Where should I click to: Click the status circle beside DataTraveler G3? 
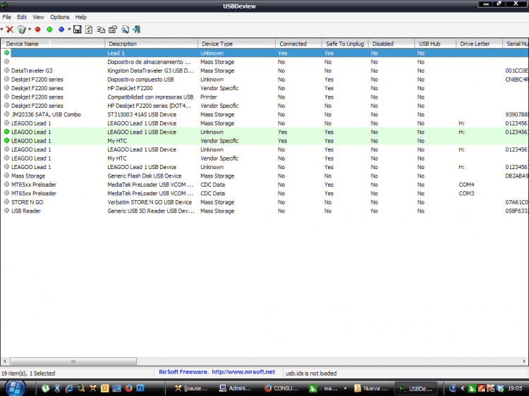click(x=6, y=70)
